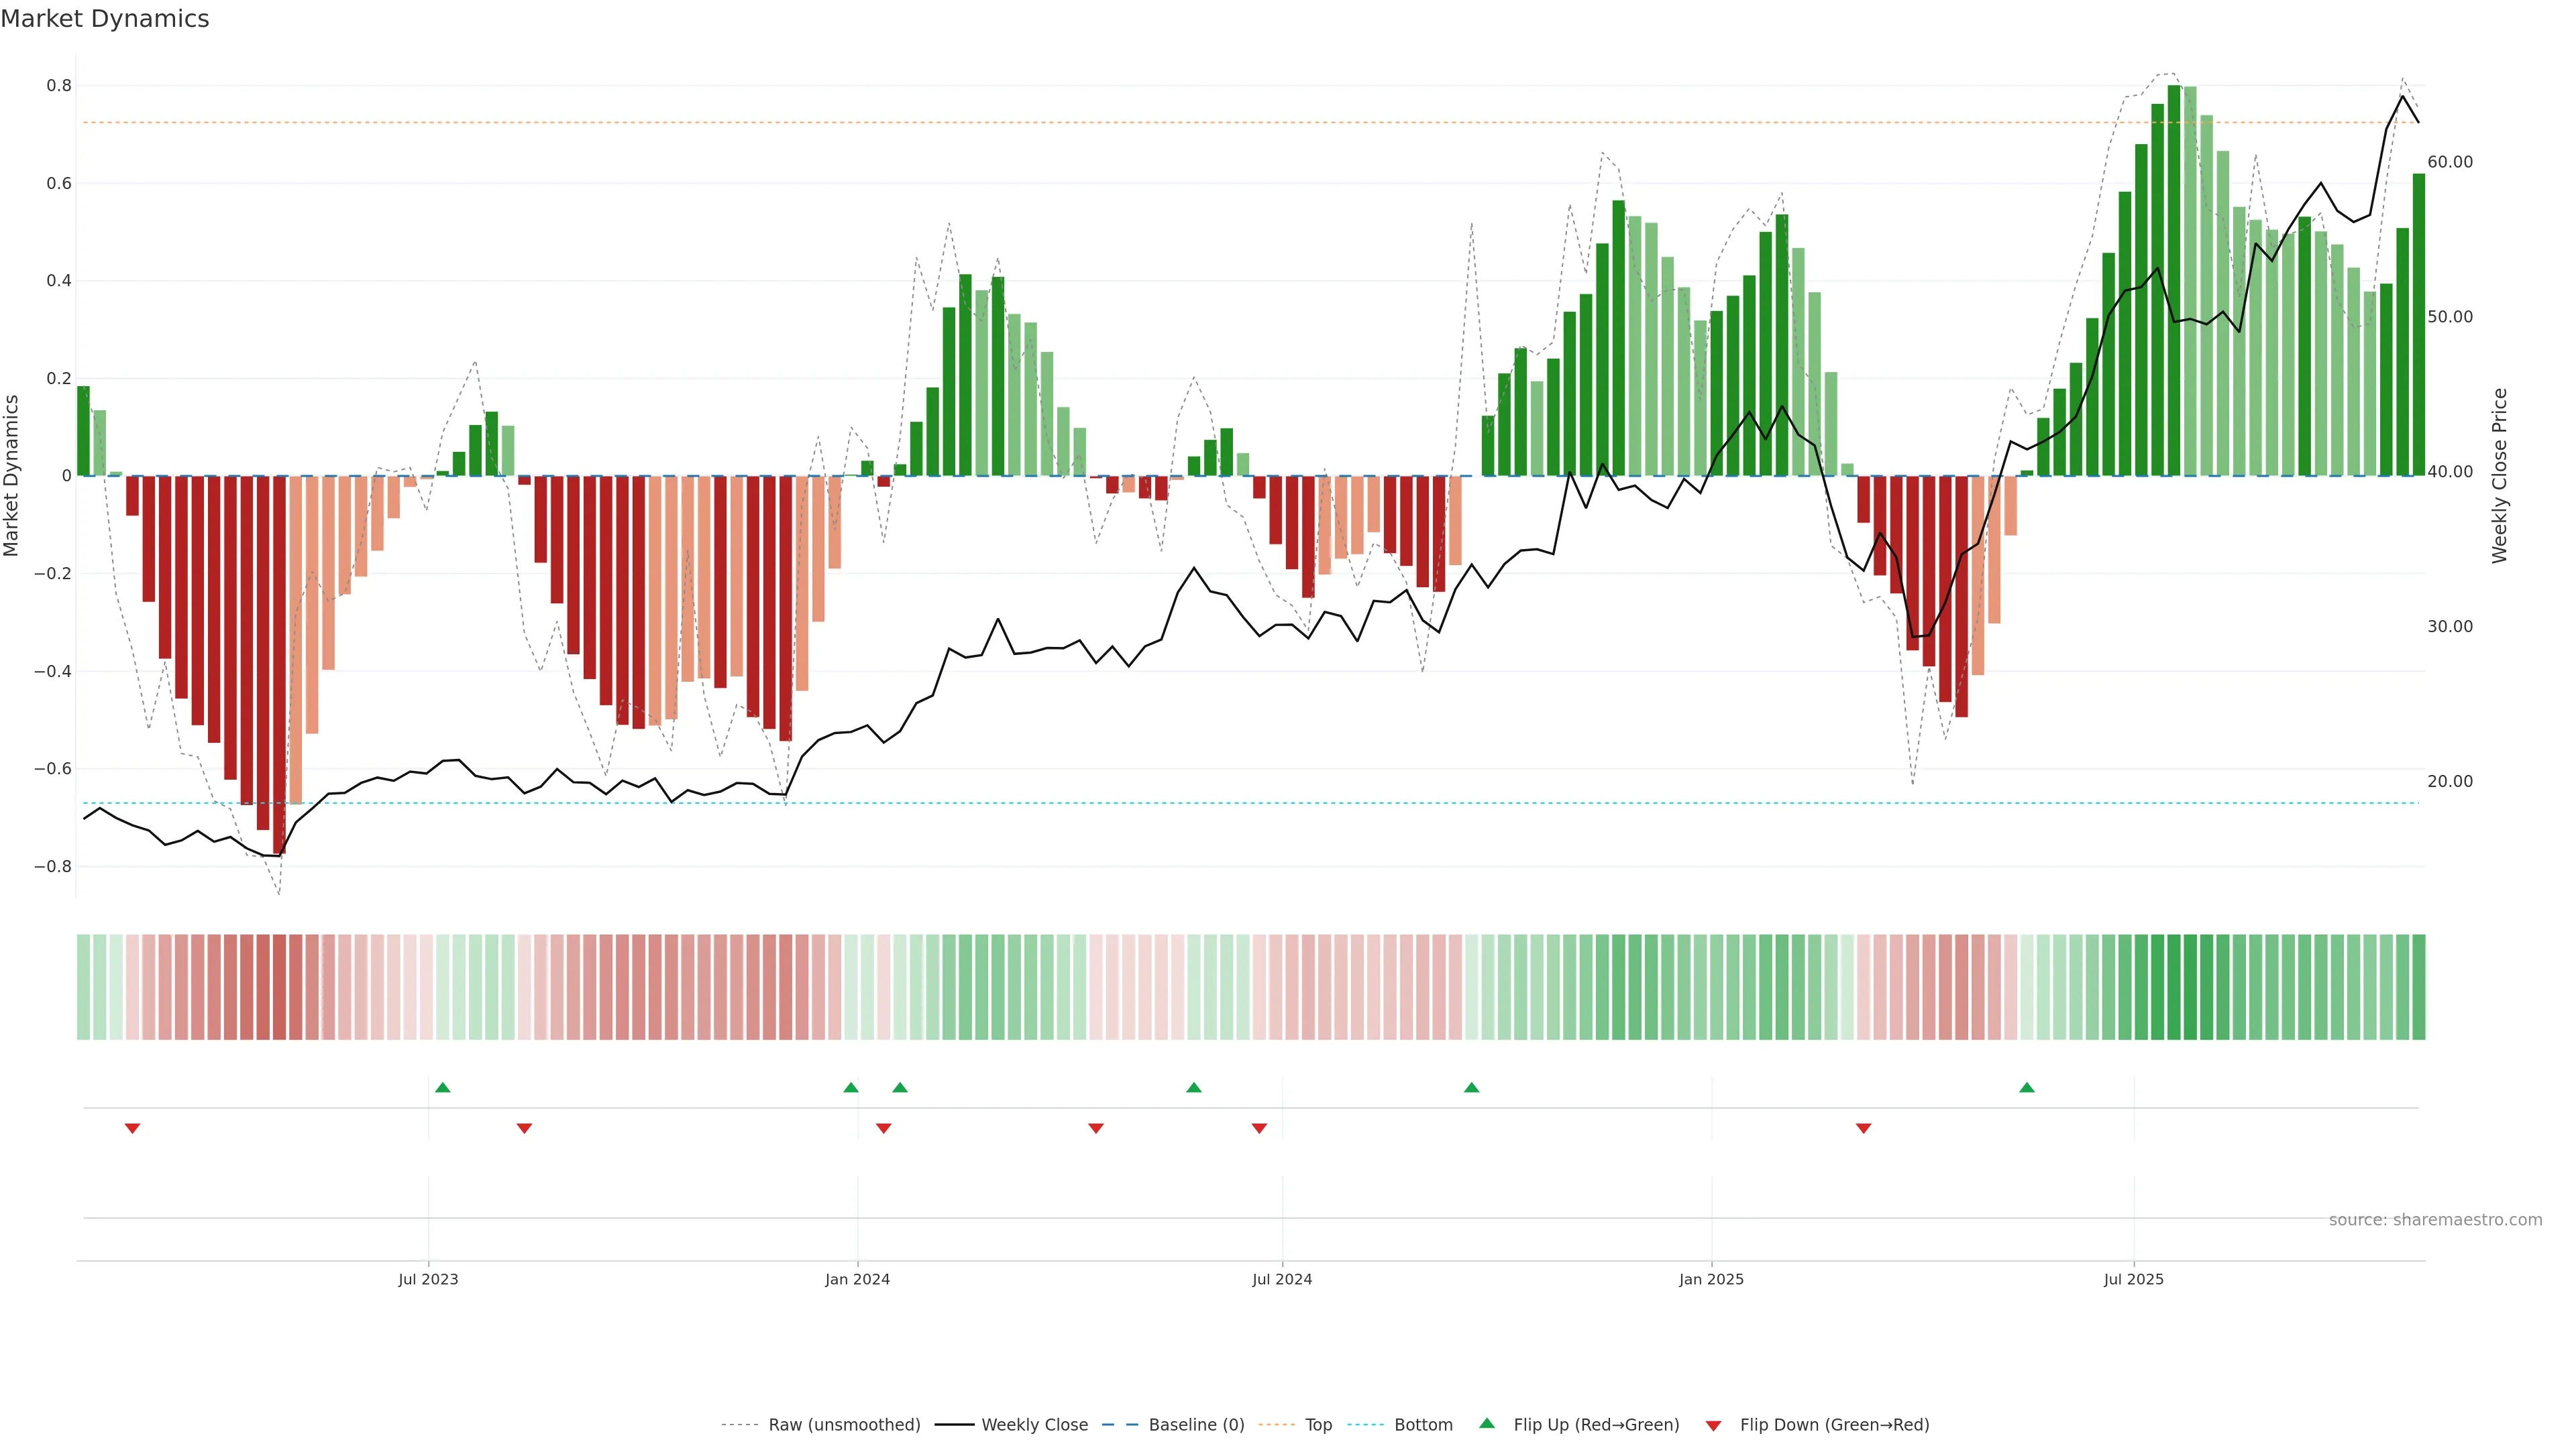This screenshot has height=1448, width=2576.
Task: Toggle the Flip Down (Green→Red) legend item
Action: click(1834, 1425)
